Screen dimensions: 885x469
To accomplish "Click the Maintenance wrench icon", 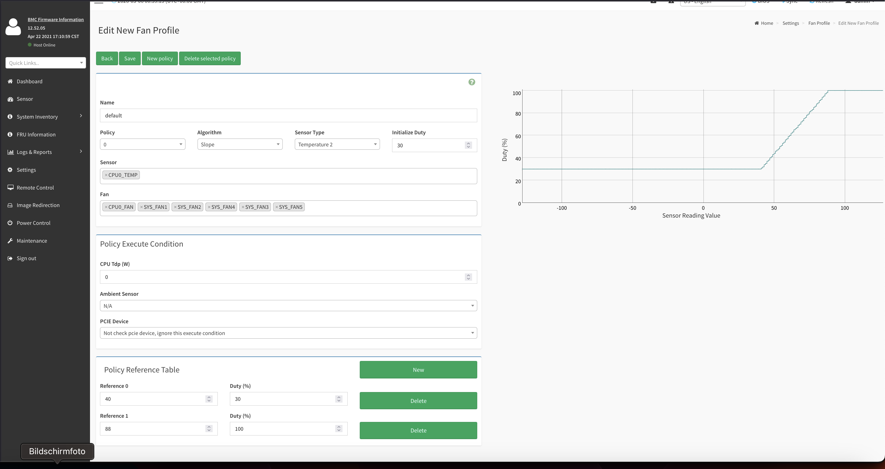I will (x=10, y=241).
